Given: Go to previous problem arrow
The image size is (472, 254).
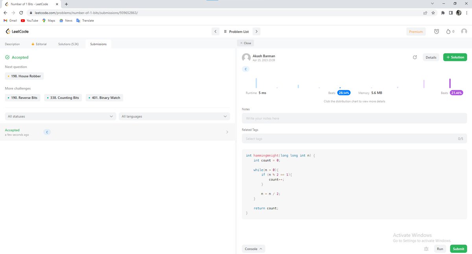Looking at the screenshot, I should click(x=215, y=31).
